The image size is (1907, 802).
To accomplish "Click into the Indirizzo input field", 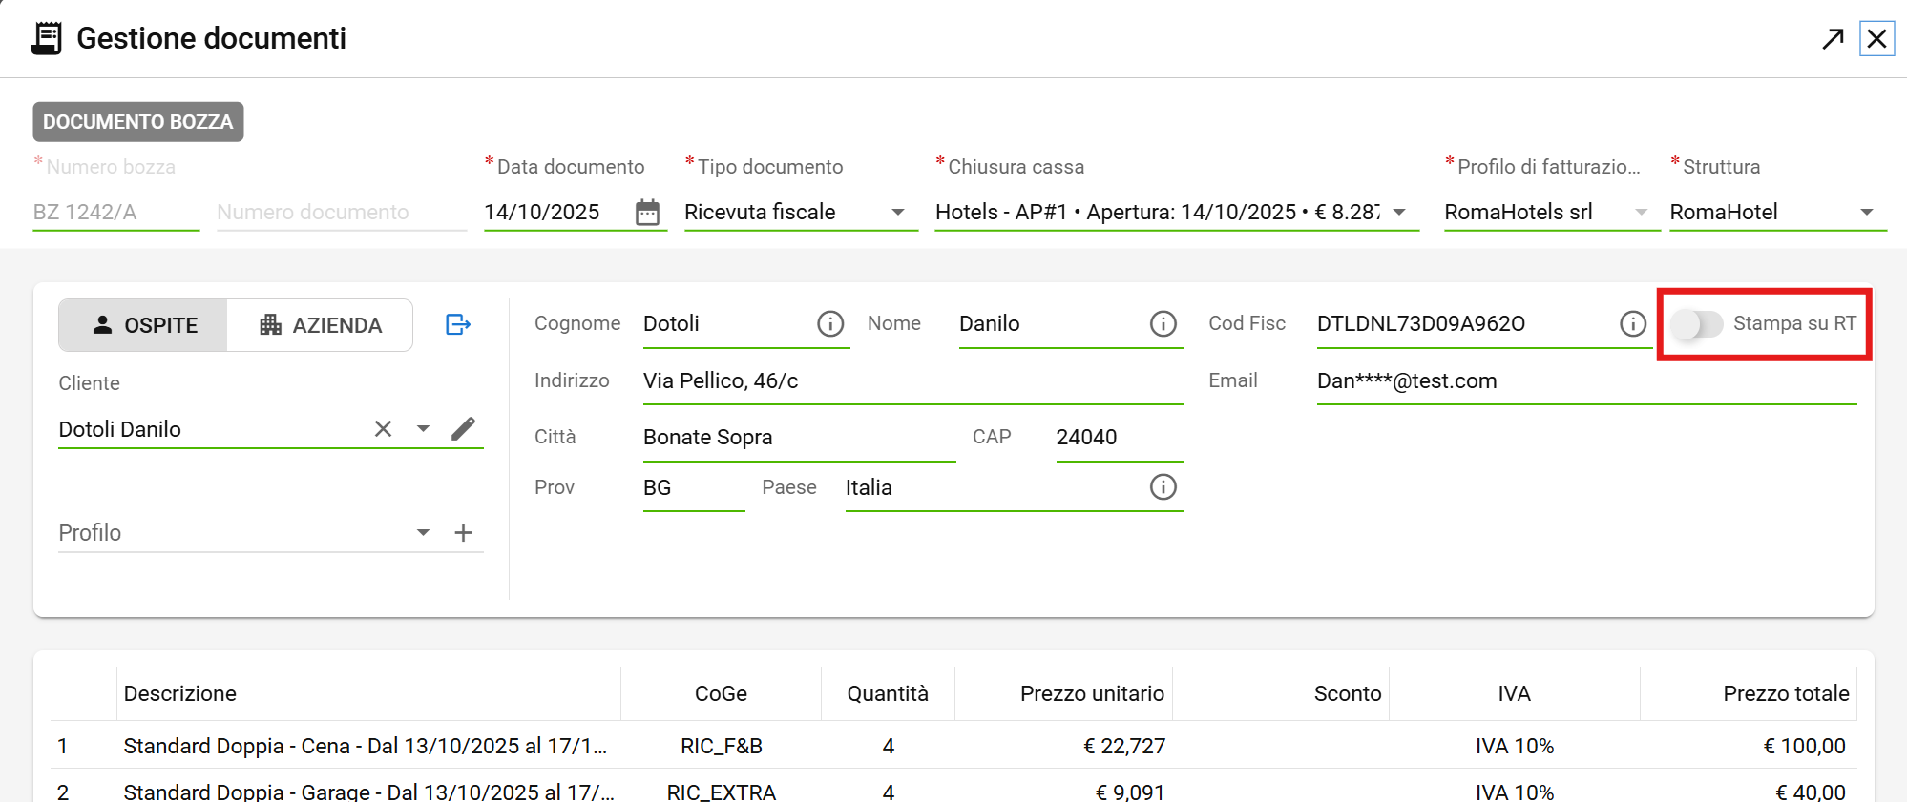I will click(x=912, y=381).
